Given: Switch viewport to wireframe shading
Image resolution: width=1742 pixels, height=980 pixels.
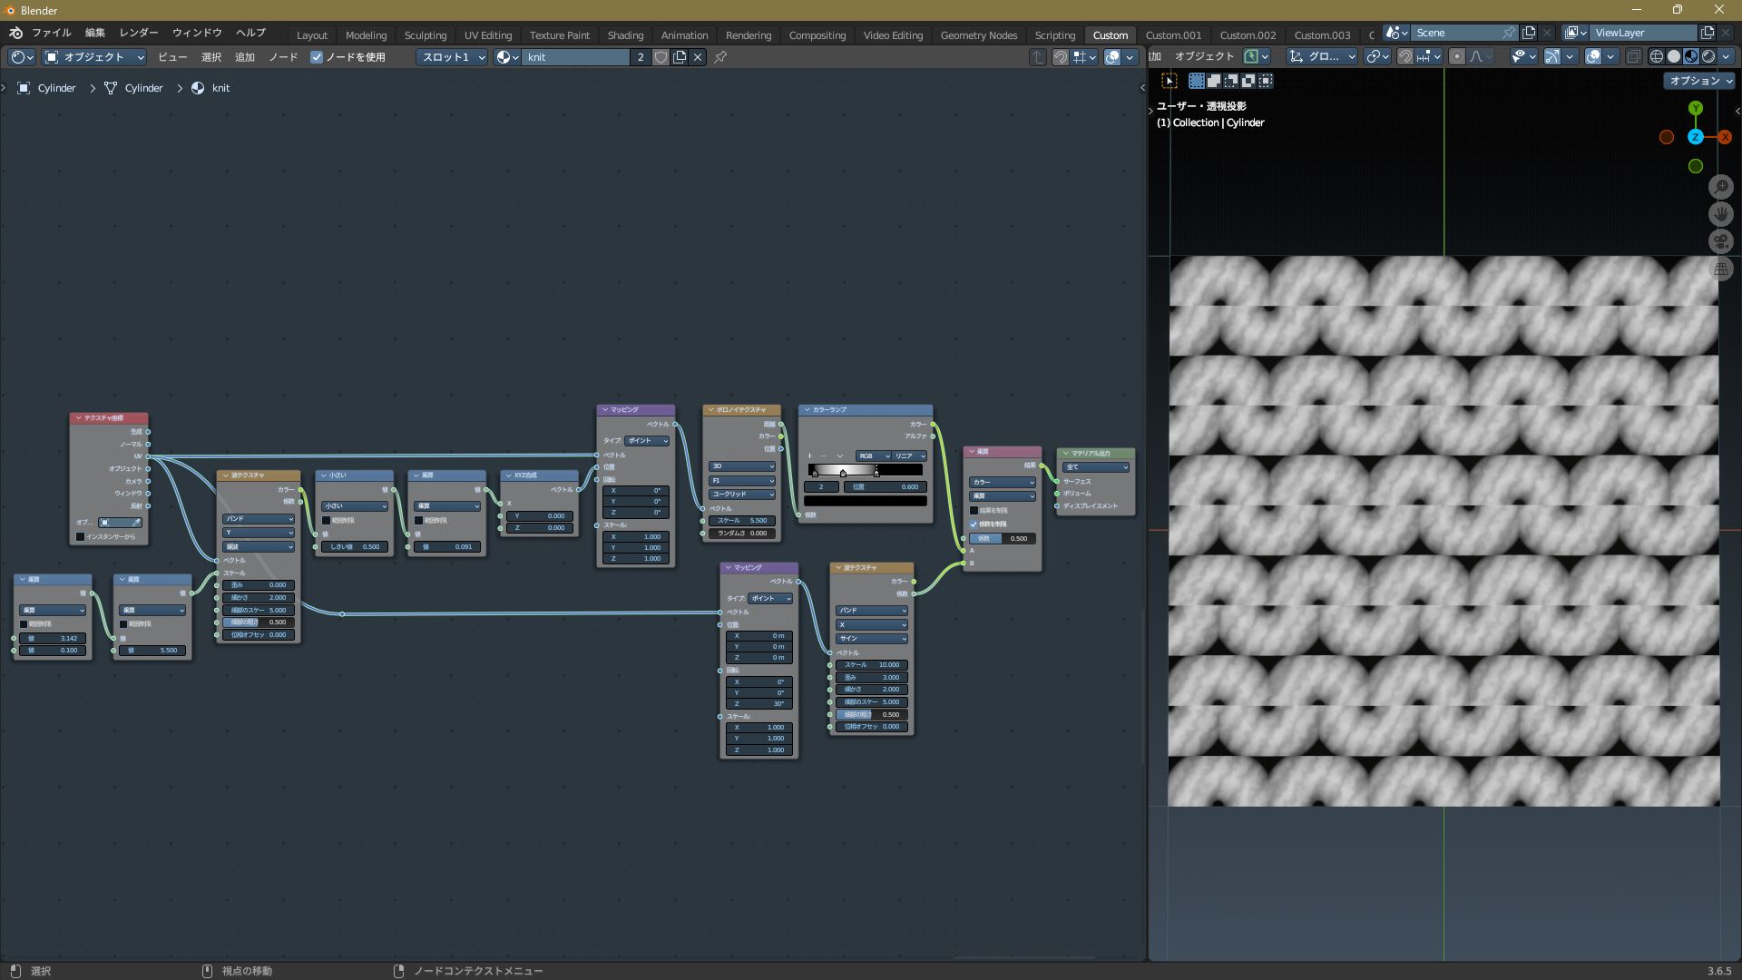Looking at the screenshot, I should click(1657, 56).
